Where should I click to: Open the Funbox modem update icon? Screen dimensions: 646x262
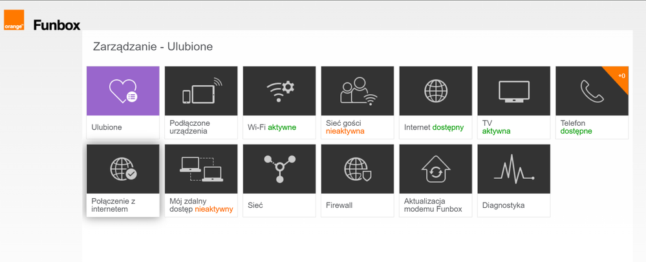(x=436, y=168)
